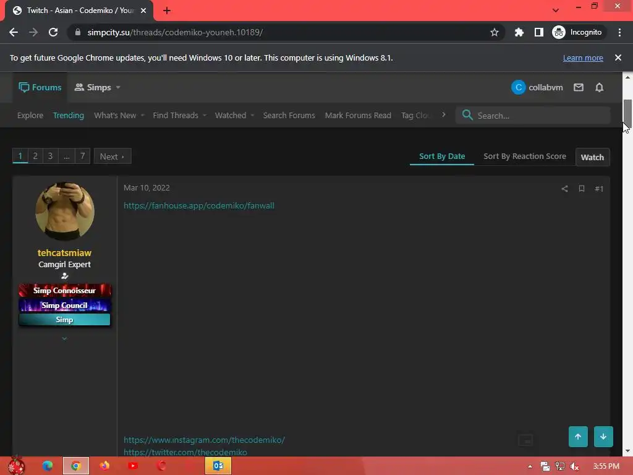Viewport: 633px width, 475px height.
Task: Close the Twitch - Asian - Codemiko tab
Action: (x=143, y=11)
